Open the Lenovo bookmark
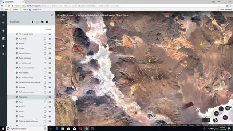Image resolution: width=233 pixels, height=131 pixels. 24,9
